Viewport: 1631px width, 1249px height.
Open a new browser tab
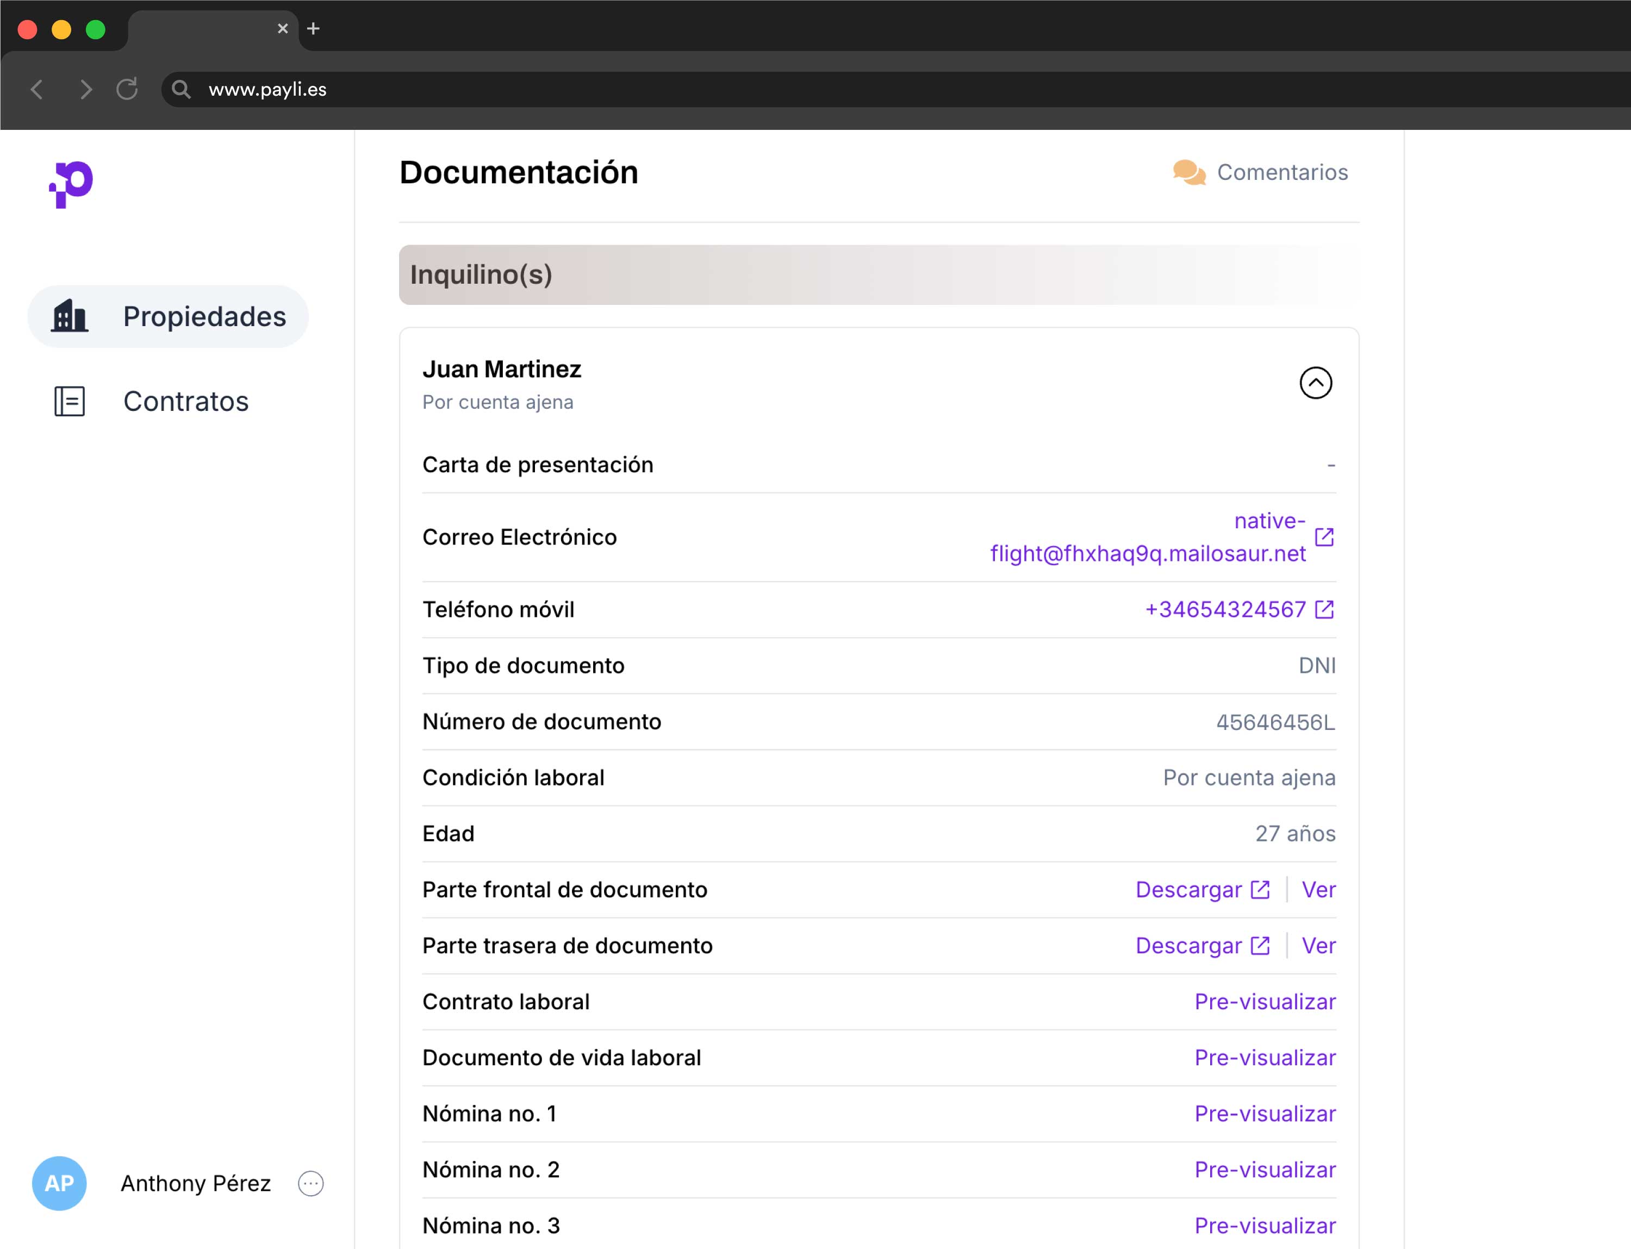click(x=313, y=28)
